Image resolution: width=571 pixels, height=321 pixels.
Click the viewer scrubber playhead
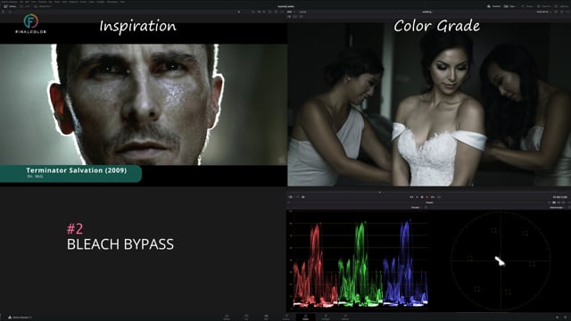[379, 193]
